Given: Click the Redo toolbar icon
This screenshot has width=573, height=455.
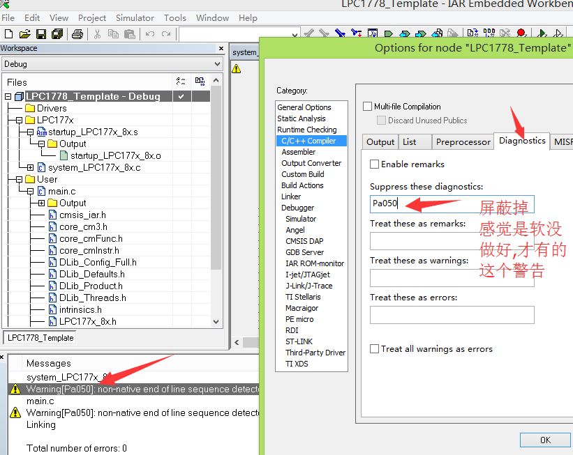Looking at the screenshot, I should click(x=166, y=34).
